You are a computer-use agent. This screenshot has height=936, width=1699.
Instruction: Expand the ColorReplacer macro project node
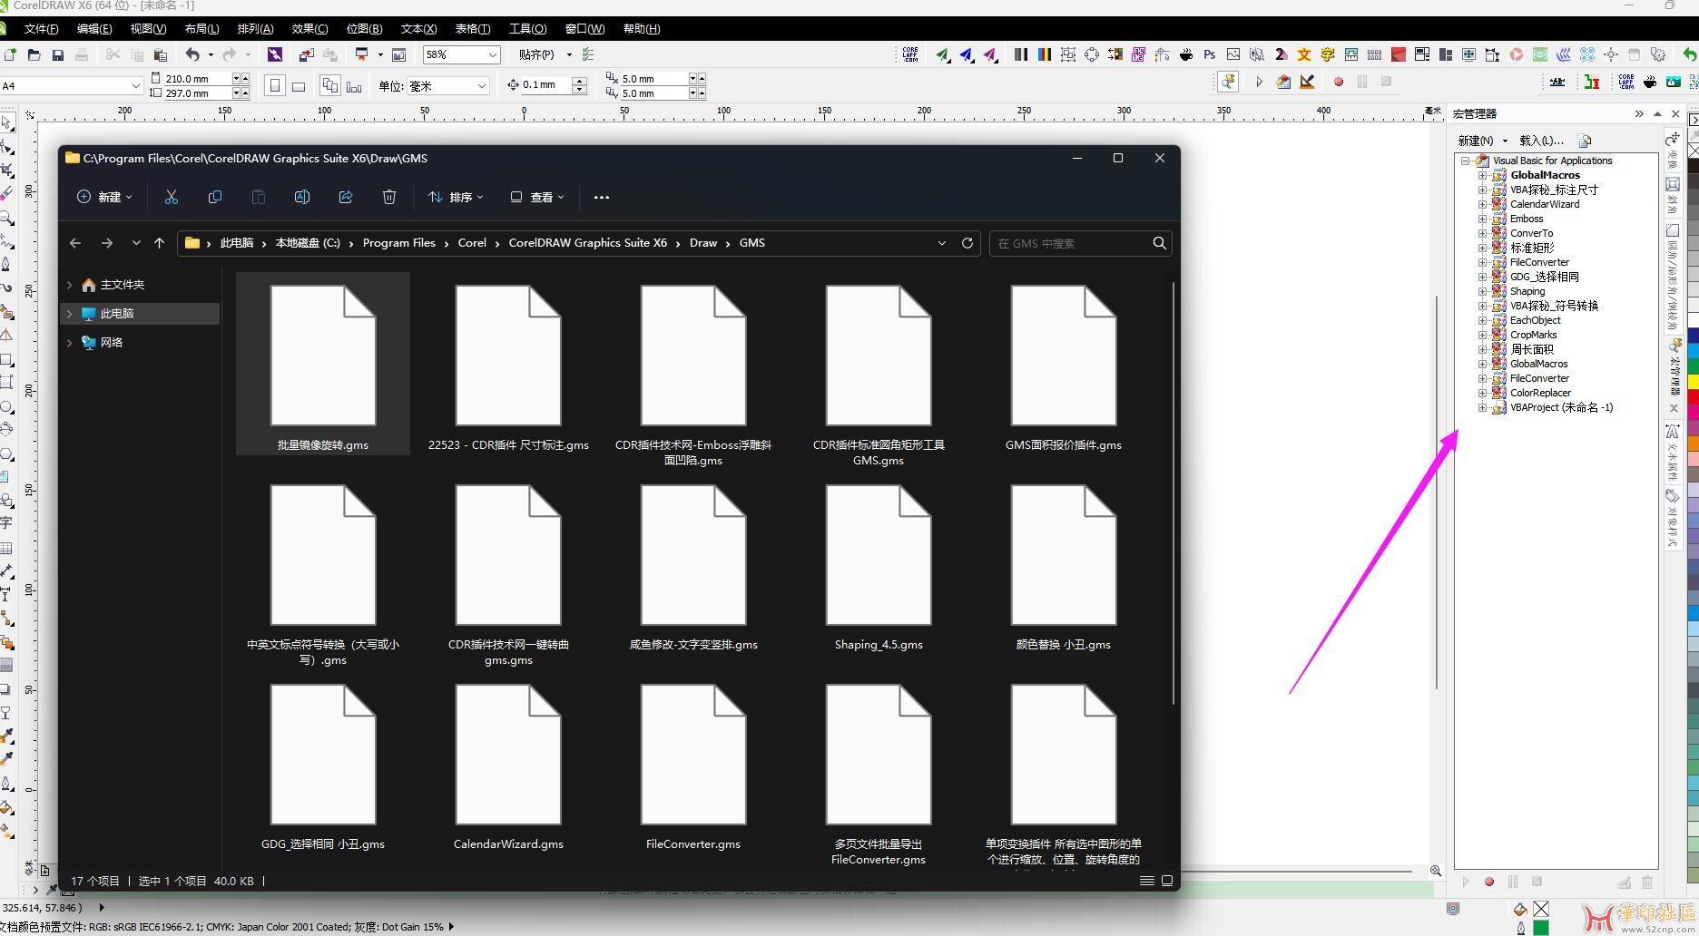pyautogui.click(x=1481, y=393)
